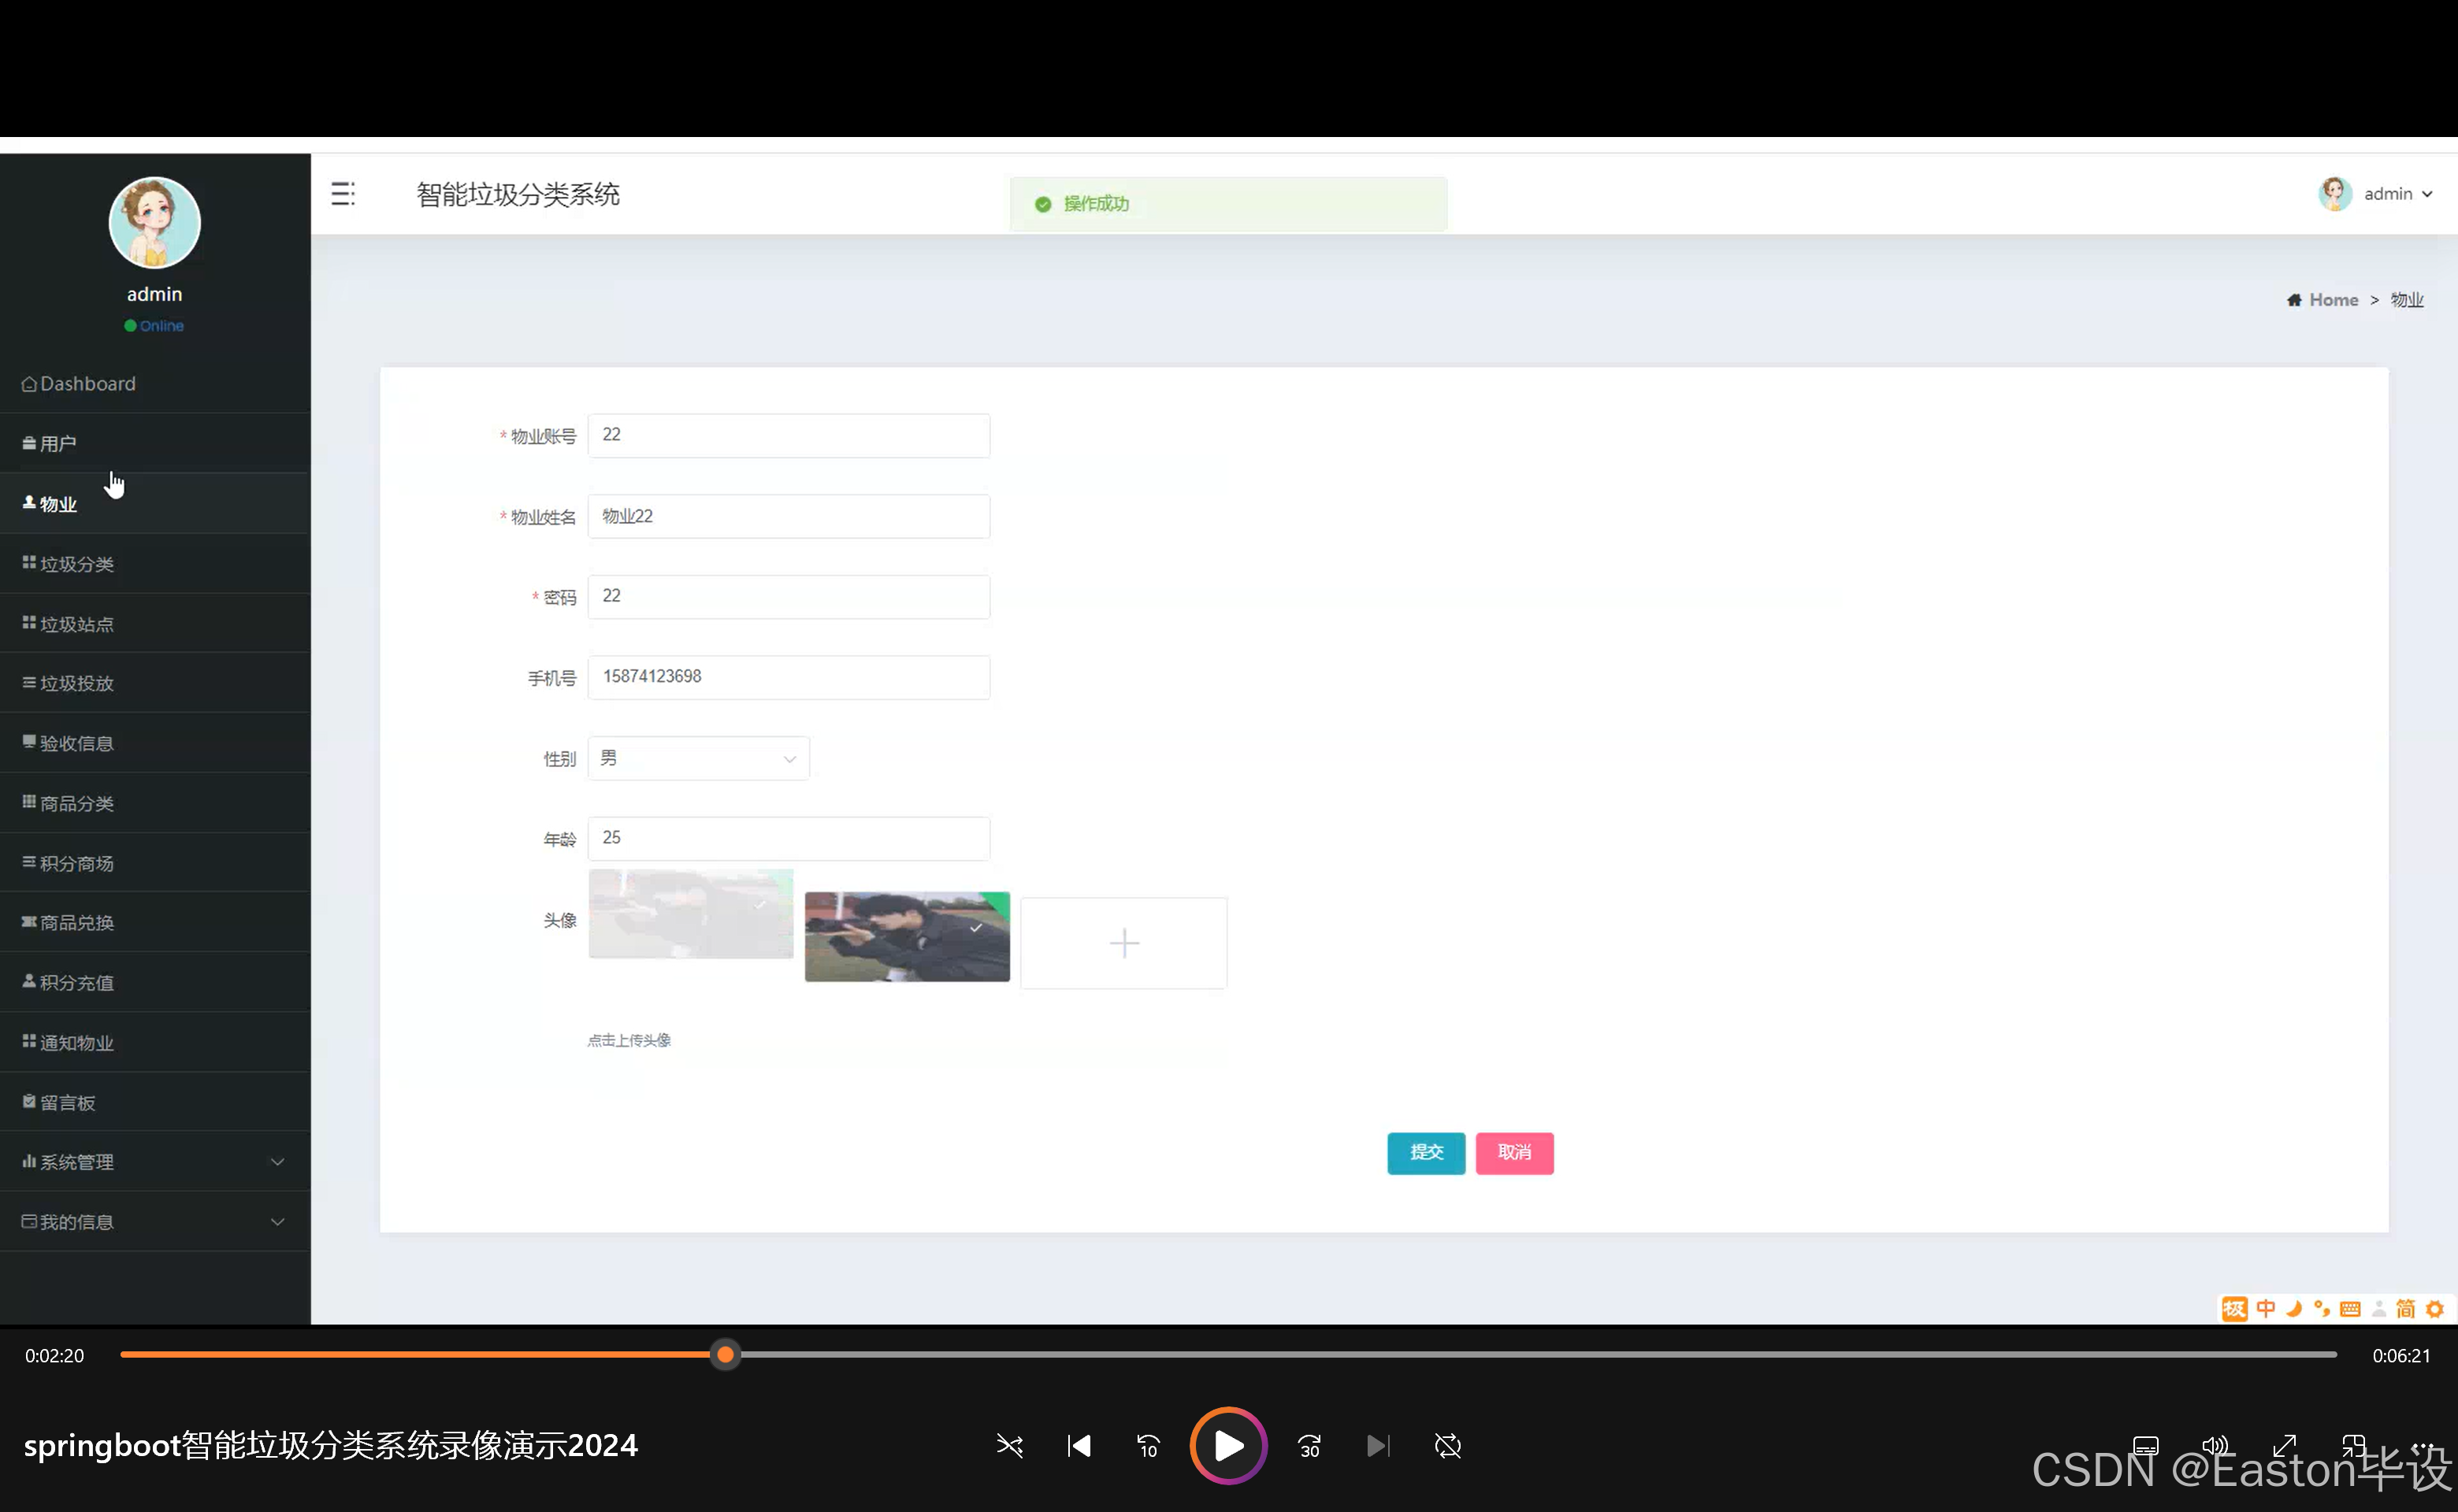
Task: Click the shuffle playback icon
Action: pos(1009,1446)
